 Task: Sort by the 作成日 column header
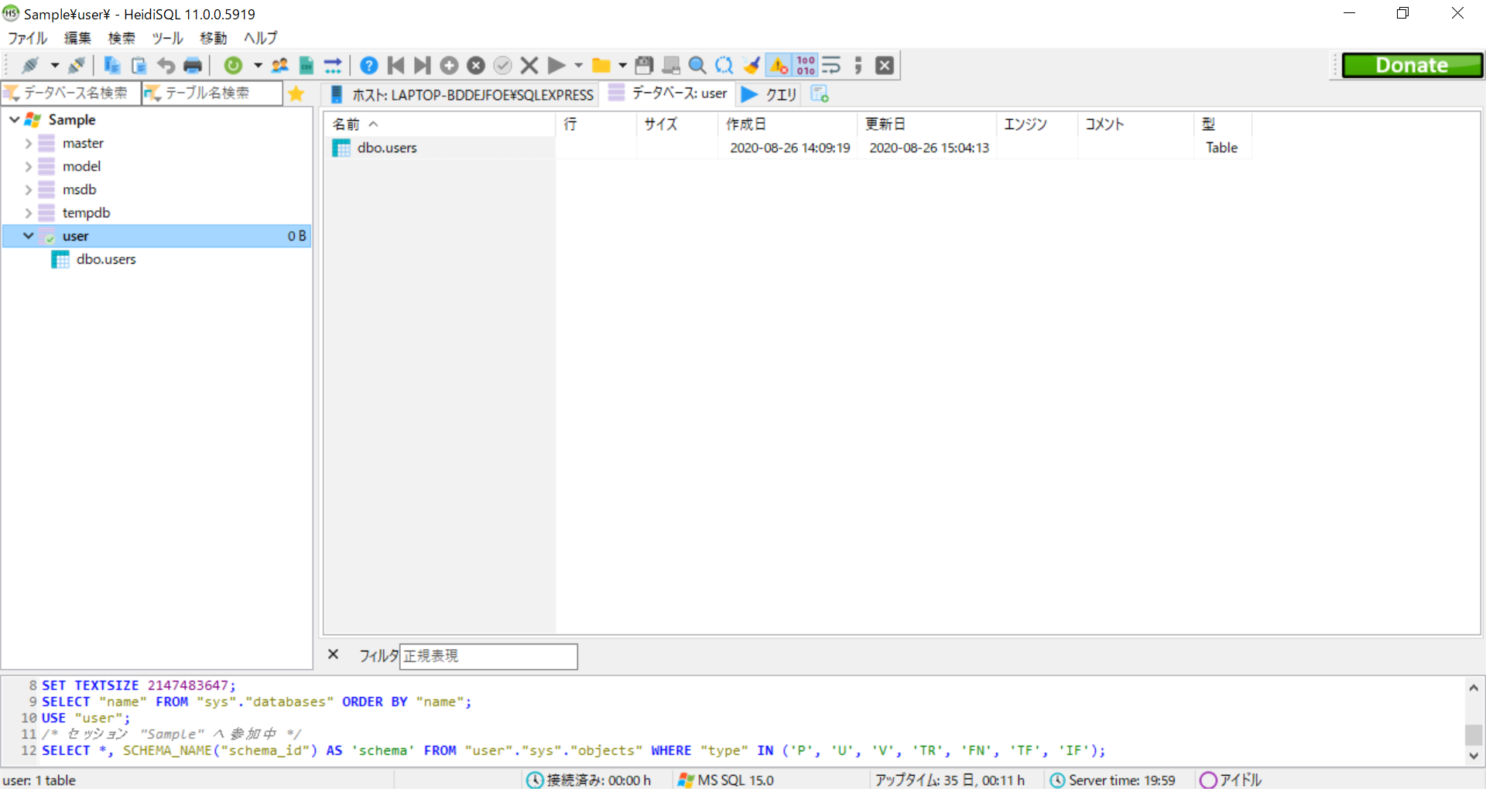786,125
